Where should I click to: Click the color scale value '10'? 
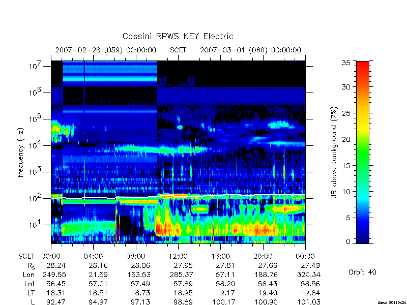pyautogui.click(x=346, y=192)
